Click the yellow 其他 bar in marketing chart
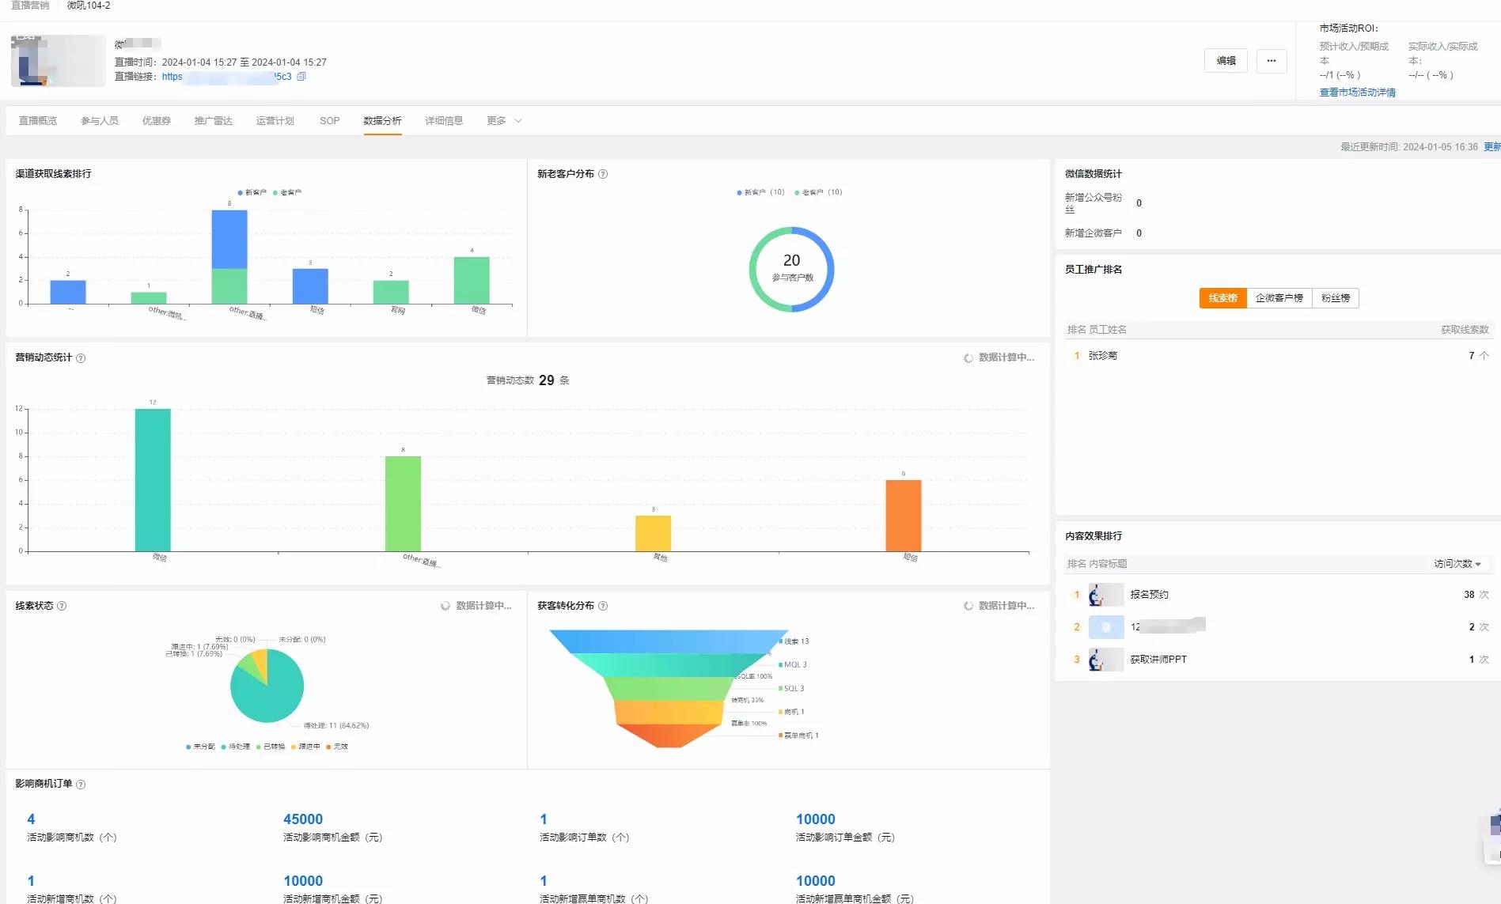 (x=654, y=534)
